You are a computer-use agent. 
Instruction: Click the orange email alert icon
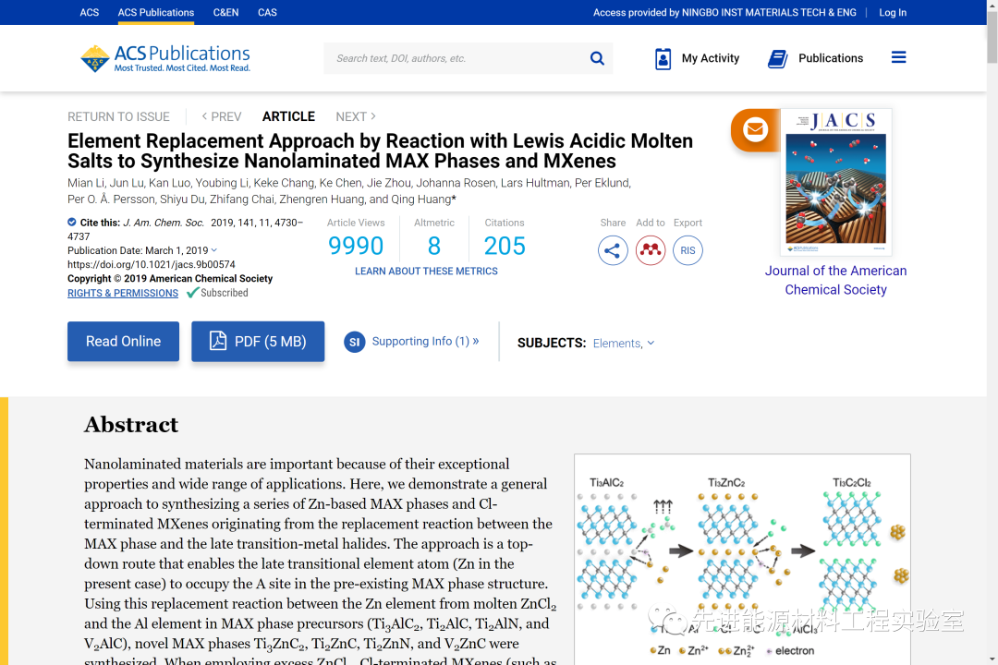coord(755,130)
